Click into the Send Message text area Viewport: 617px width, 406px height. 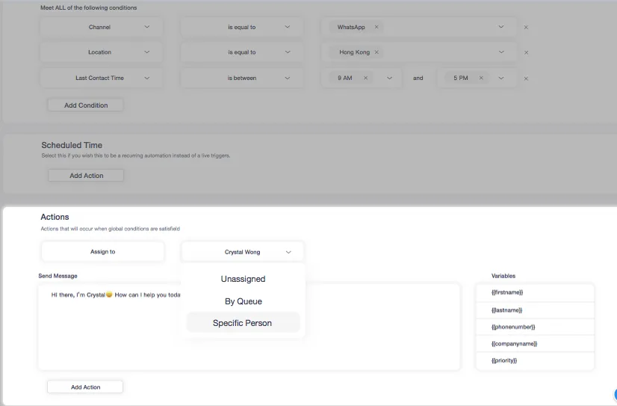click(x=249, y=327)
